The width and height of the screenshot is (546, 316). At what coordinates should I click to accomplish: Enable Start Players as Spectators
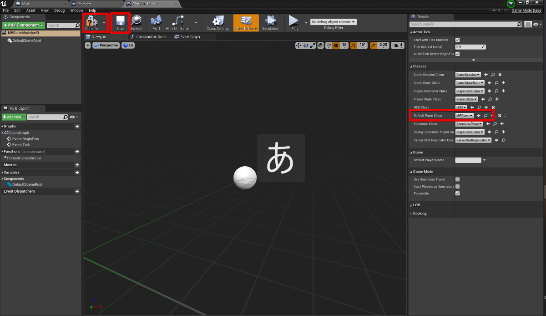pos(458,186)
